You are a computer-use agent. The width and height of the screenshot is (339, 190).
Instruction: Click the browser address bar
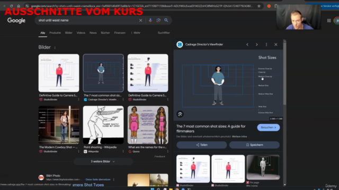pyautogui.click(x=141, y=6)
